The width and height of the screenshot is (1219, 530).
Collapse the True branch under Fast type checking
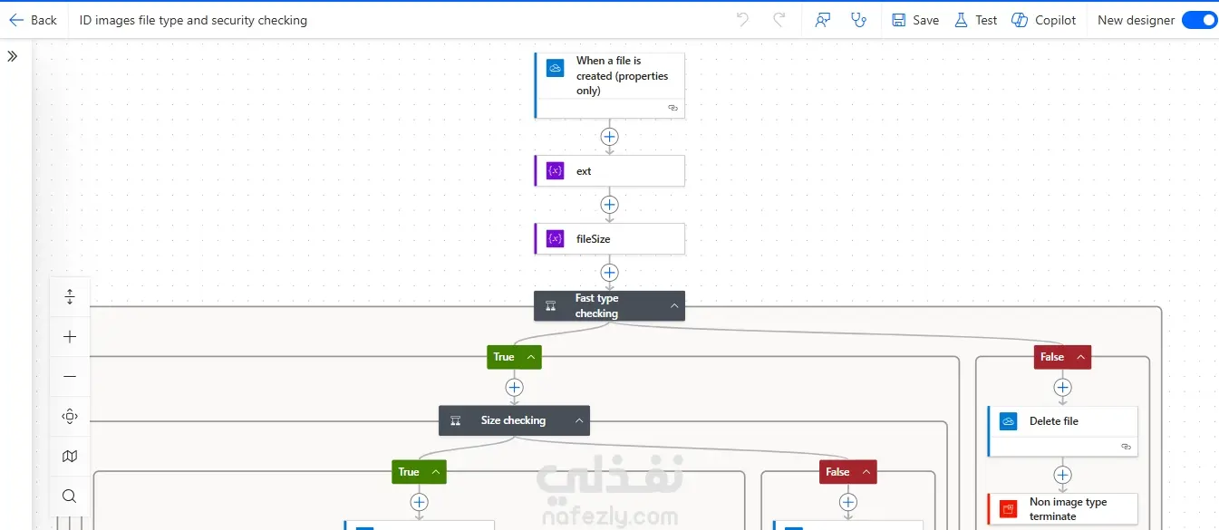tap(531, 357)
